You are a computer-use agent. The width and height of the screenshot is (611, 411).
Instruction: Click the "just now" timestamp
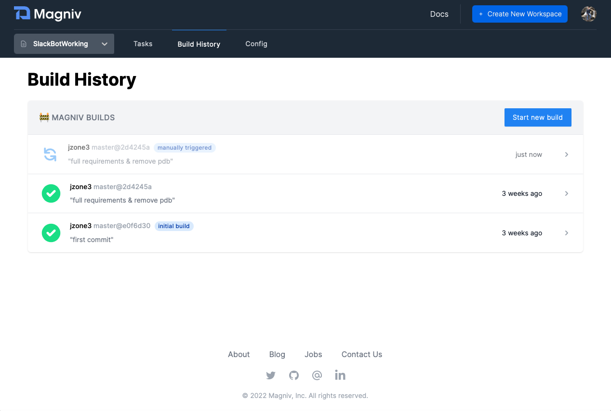coord(529,154)
